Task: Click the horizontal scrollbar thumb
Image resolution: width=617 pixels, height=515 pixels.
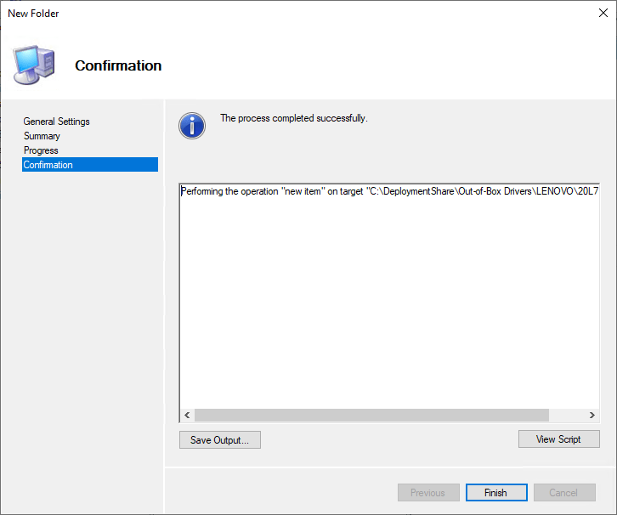Action: 371,416
